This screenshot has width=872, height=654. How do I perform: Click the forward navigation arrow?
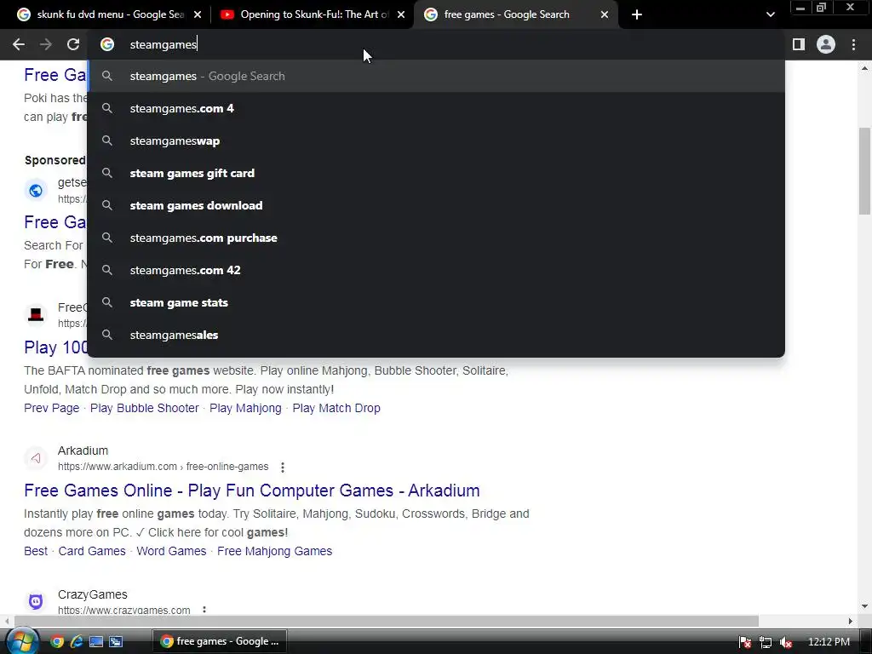(x=46, y=44)
